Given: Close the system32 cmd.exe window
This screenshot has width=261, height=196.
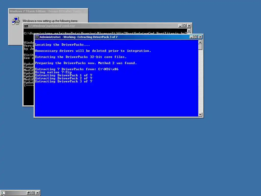Looking at the screenshot, I should [x=189, y=26].
